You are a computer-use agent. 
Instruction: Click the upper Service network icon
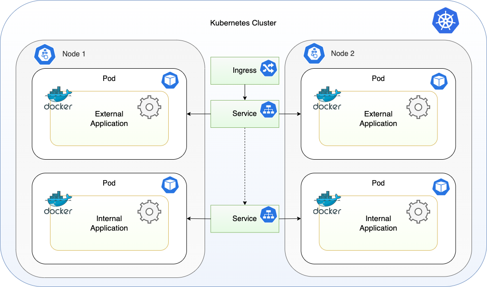click(x=268, y=110)
